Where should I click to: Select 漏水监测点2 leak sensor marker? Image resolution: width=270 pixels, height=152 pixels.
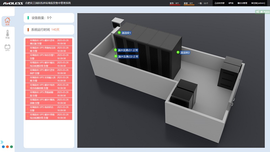(115, 56)
